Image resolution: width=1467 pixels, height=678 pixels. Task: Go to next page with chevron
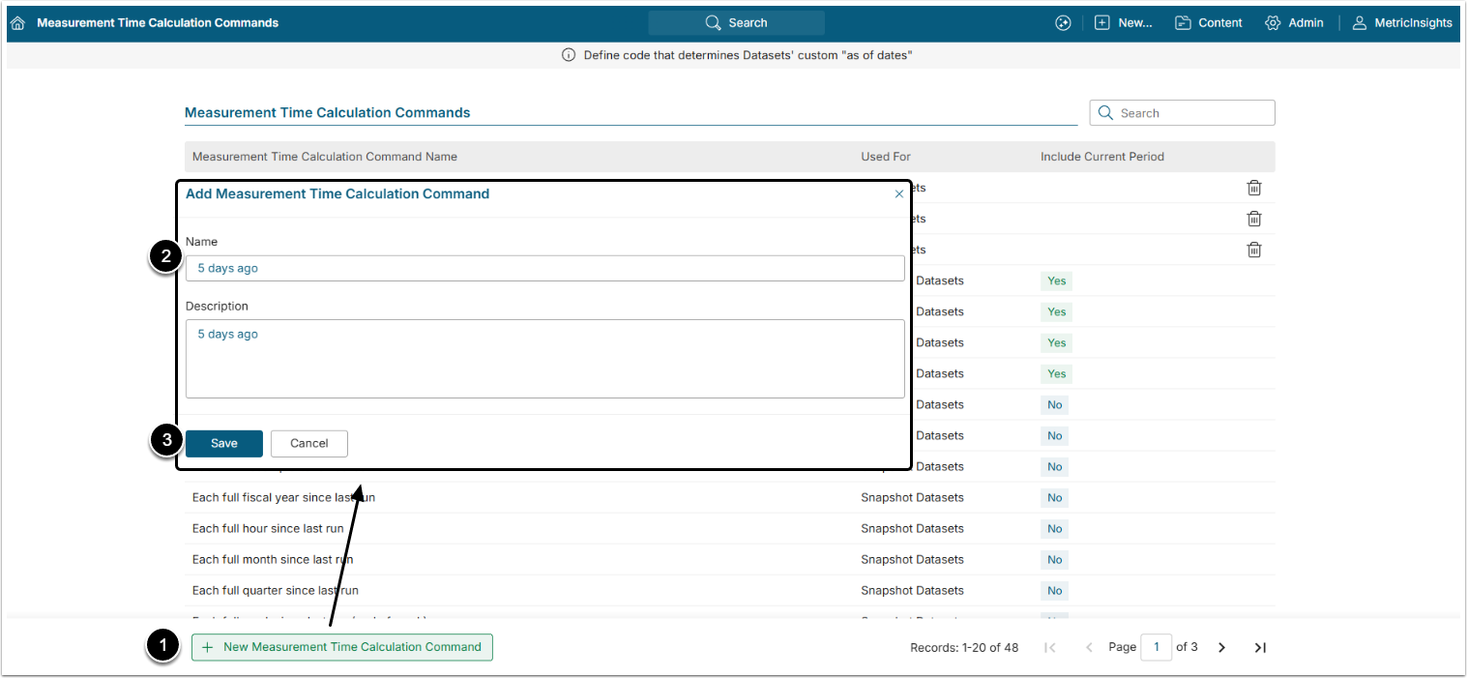tap(1221, 647)
